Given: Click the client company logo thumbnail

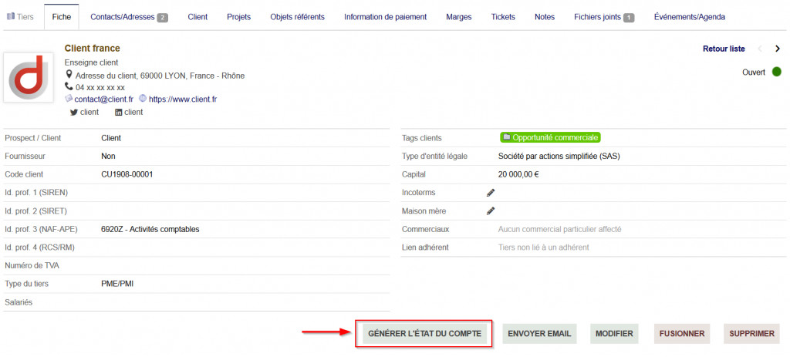Looking at the screenshot, I should [x=29, y=78].
